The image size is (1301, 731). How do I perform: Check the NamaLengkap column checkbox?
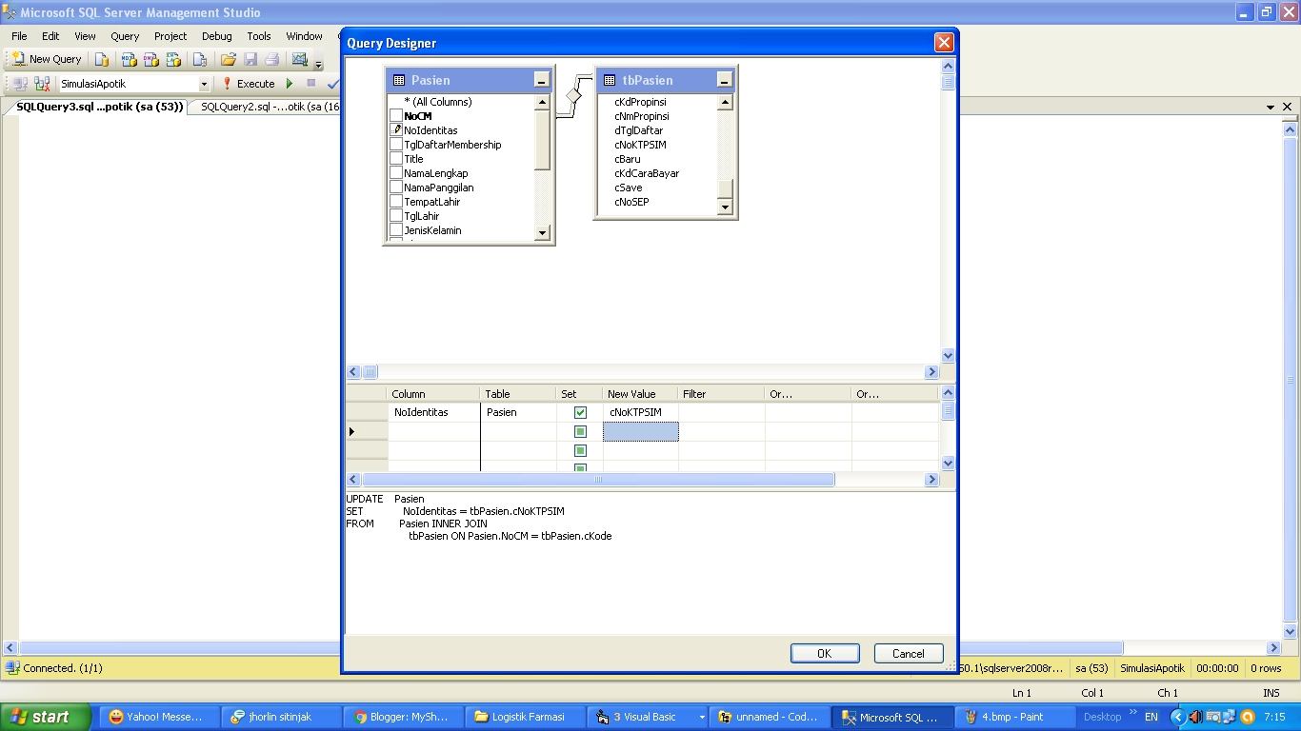[396, 173]
